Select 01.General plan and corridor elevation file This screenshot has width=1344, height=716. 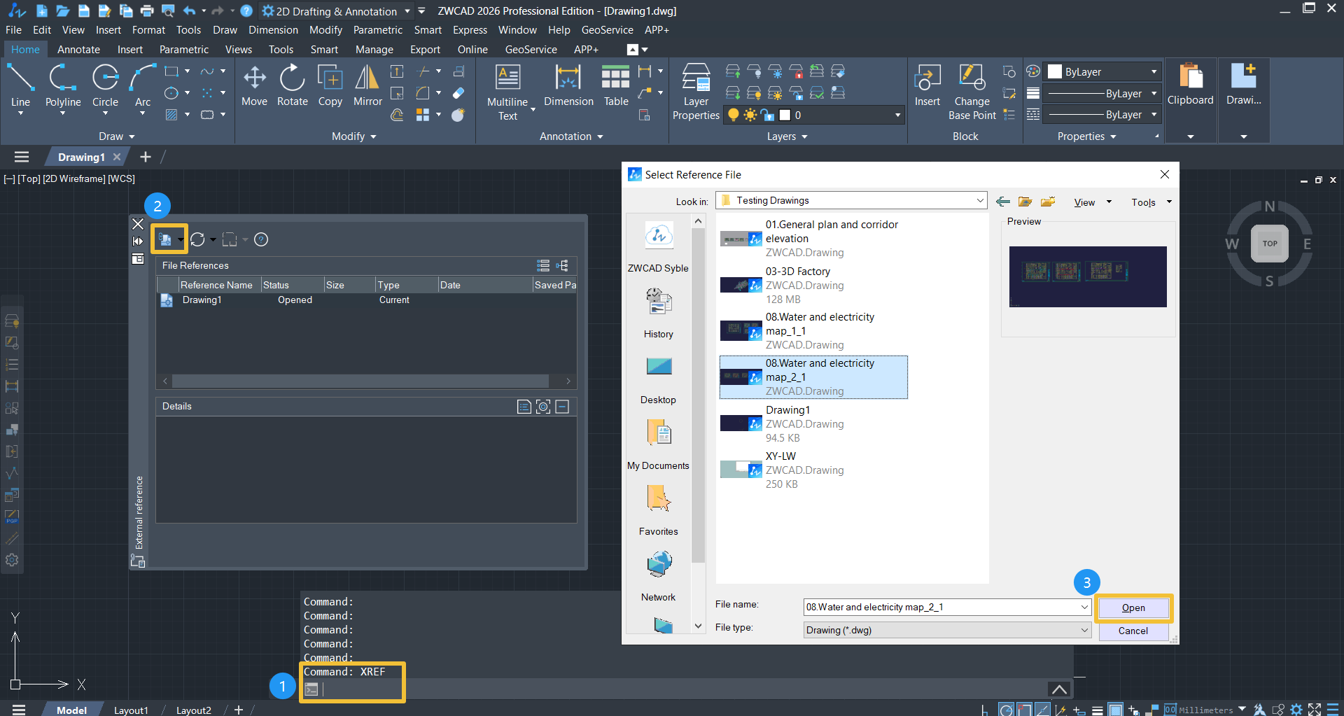(813, 239)
